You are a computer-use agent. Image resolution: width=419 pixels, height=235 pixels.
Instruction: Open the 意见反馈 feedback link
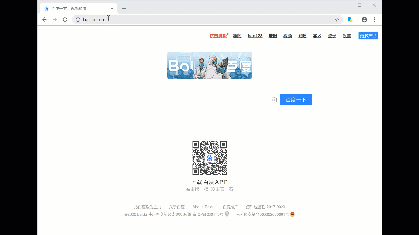(184, 214)
